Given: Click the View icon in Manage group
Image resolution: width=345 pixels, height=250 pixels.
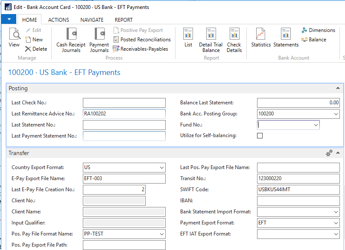Looking at the screenshot, I should tap(14, 37).
